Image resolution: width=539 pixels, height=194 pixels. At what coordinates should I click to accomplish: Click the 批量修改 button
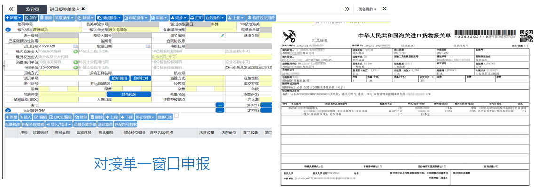[12, 124]
